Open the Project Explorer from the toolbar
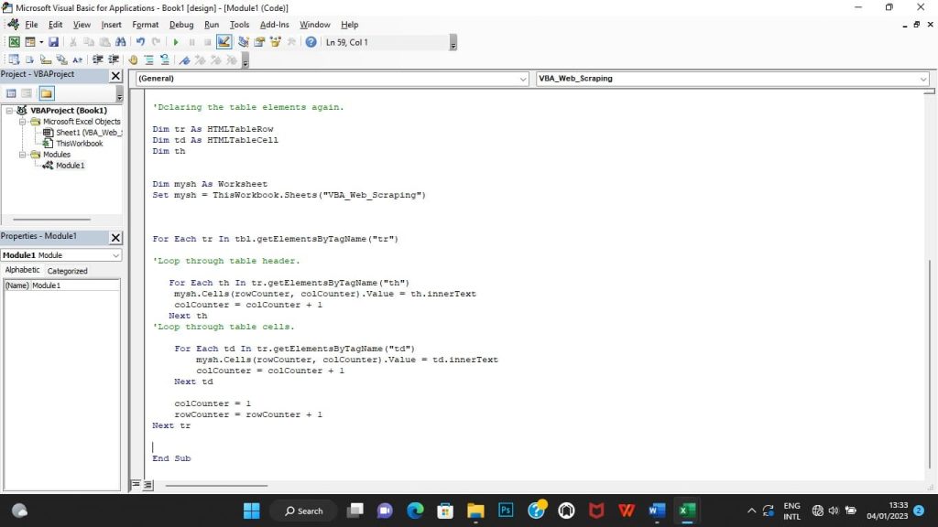Viewport: 938px width, 527px height. (244, 42)
